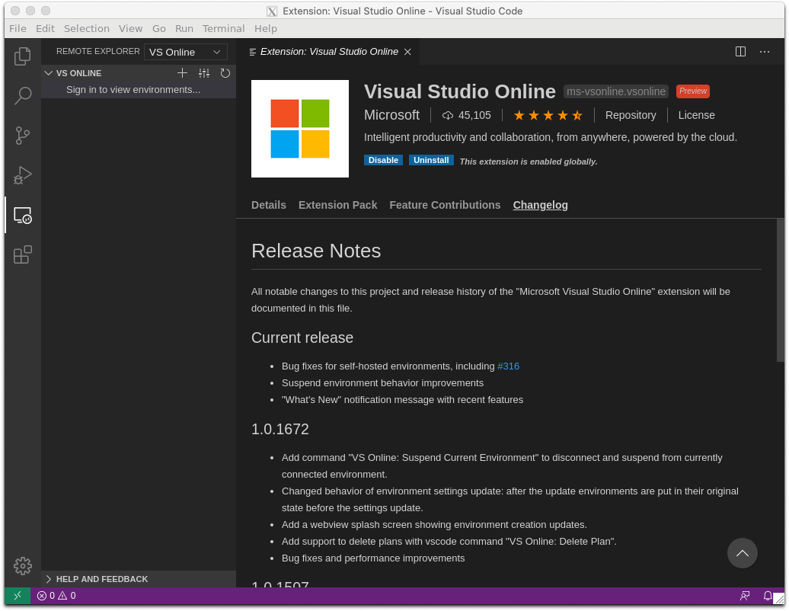The image size is (789, 611).
Task: Close the Extension: Visual Studio Online tab
Action: (x=407, y=52)
